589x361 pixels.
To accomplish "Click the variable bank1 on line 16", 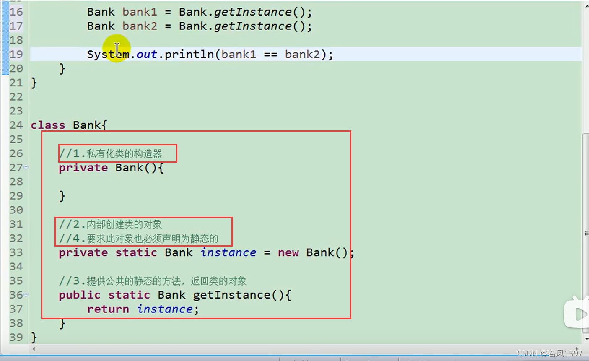I will coord(140,12).
